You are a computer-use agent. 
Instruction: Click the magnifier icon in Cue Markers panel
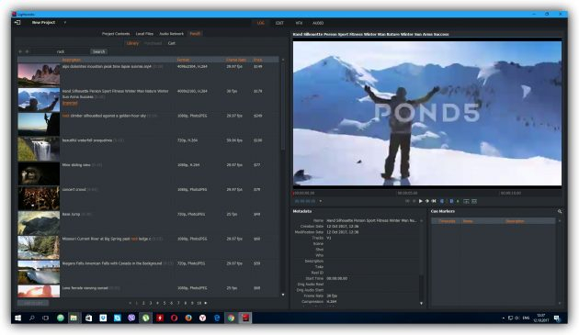click(560, 211)
